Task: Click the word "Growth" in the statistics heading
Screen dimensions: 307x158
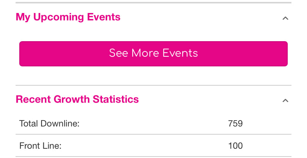Action: pyautogui.click(x=72, y=99)
